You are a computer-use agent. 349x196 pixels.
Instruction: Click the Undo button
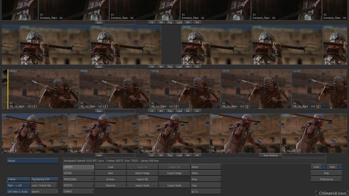tap(316, 167)
